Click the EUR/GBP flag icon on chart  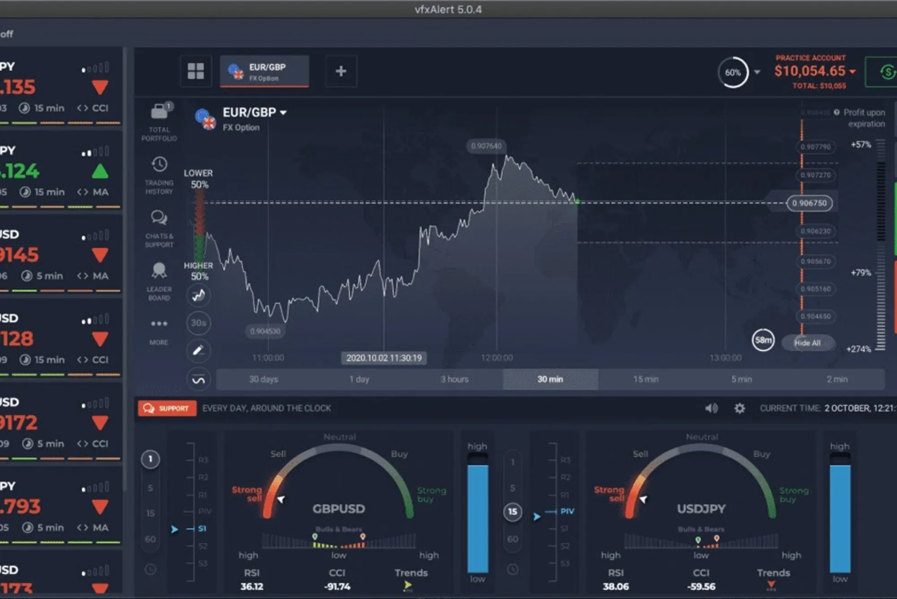coord(205,119)
